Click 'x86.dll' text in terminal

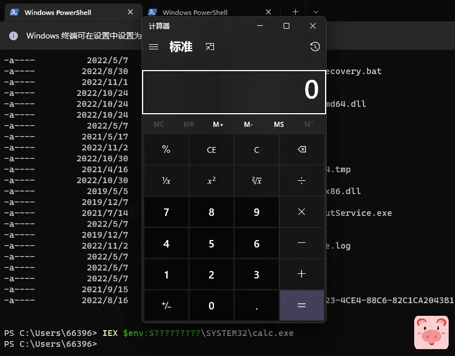343,191
